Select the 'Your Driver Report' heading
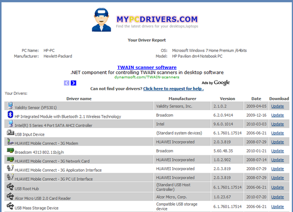The height and width of the screenshot is (212, 293). tap(147, 40)
